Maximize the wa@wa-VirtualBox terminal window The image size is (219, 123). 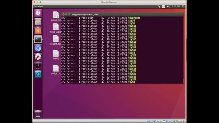point(69,14)
